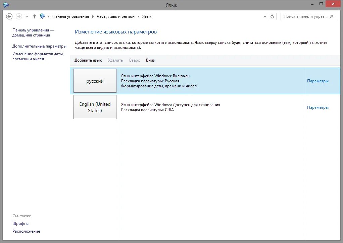Image resolution: width=343 pixels, height=243 pixels.
Task: Click the Back navigation arrow
Action: click(9, 16)
